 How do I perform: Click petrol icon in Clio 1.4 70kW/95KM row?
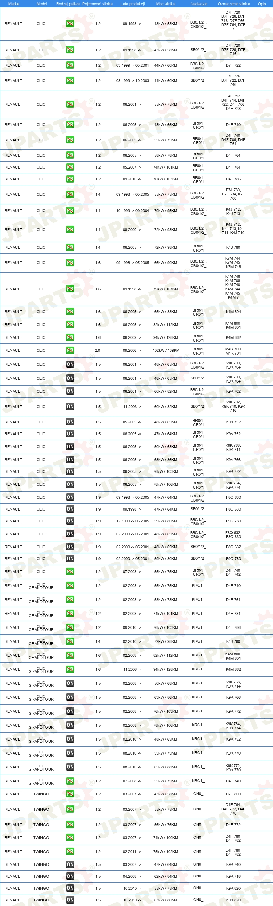point(70,211)
